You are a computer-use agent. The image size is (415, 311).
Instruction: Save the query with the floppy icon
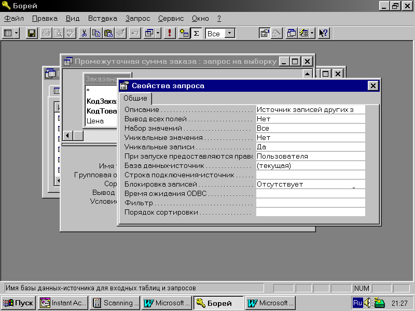[x=32, y=33]
